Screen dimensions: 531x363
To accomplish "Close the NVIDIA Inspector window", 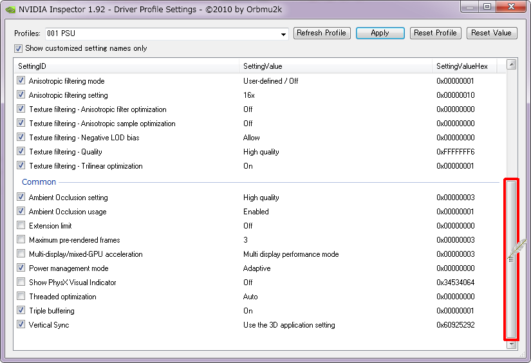I will click(511, 7).
